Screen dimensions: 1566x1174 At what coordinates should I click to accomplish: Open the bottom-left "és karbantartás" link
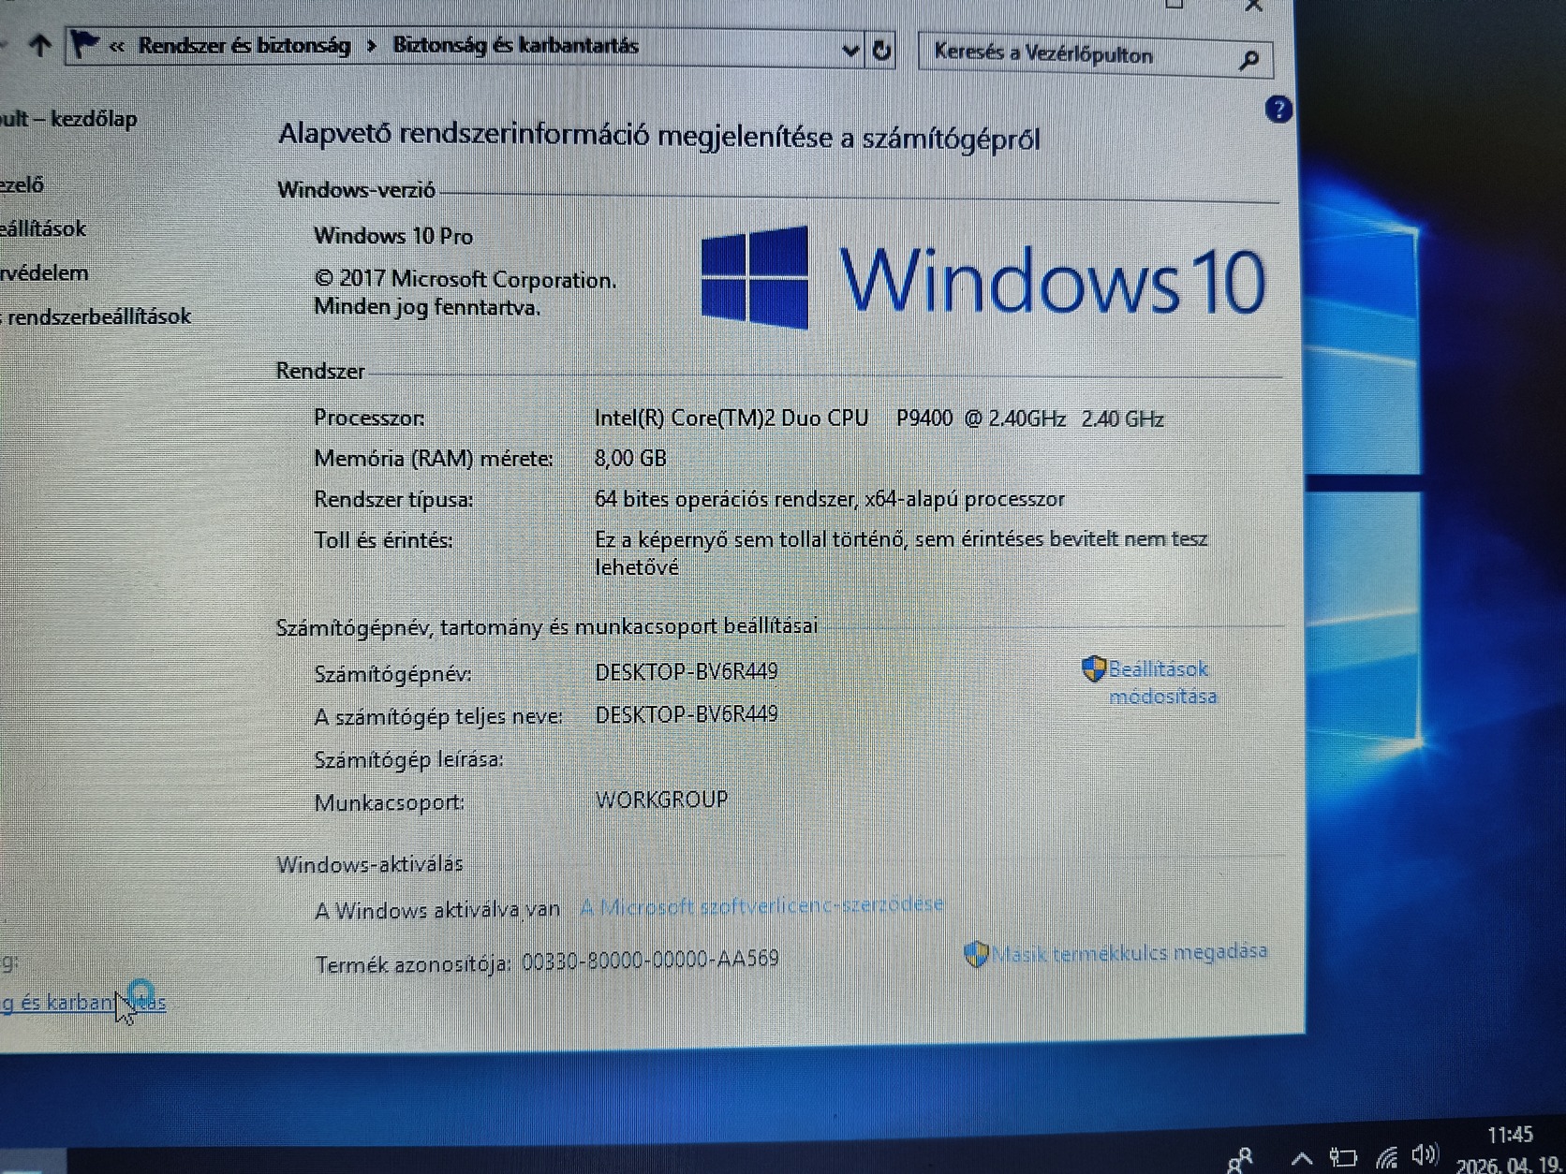83,1003
